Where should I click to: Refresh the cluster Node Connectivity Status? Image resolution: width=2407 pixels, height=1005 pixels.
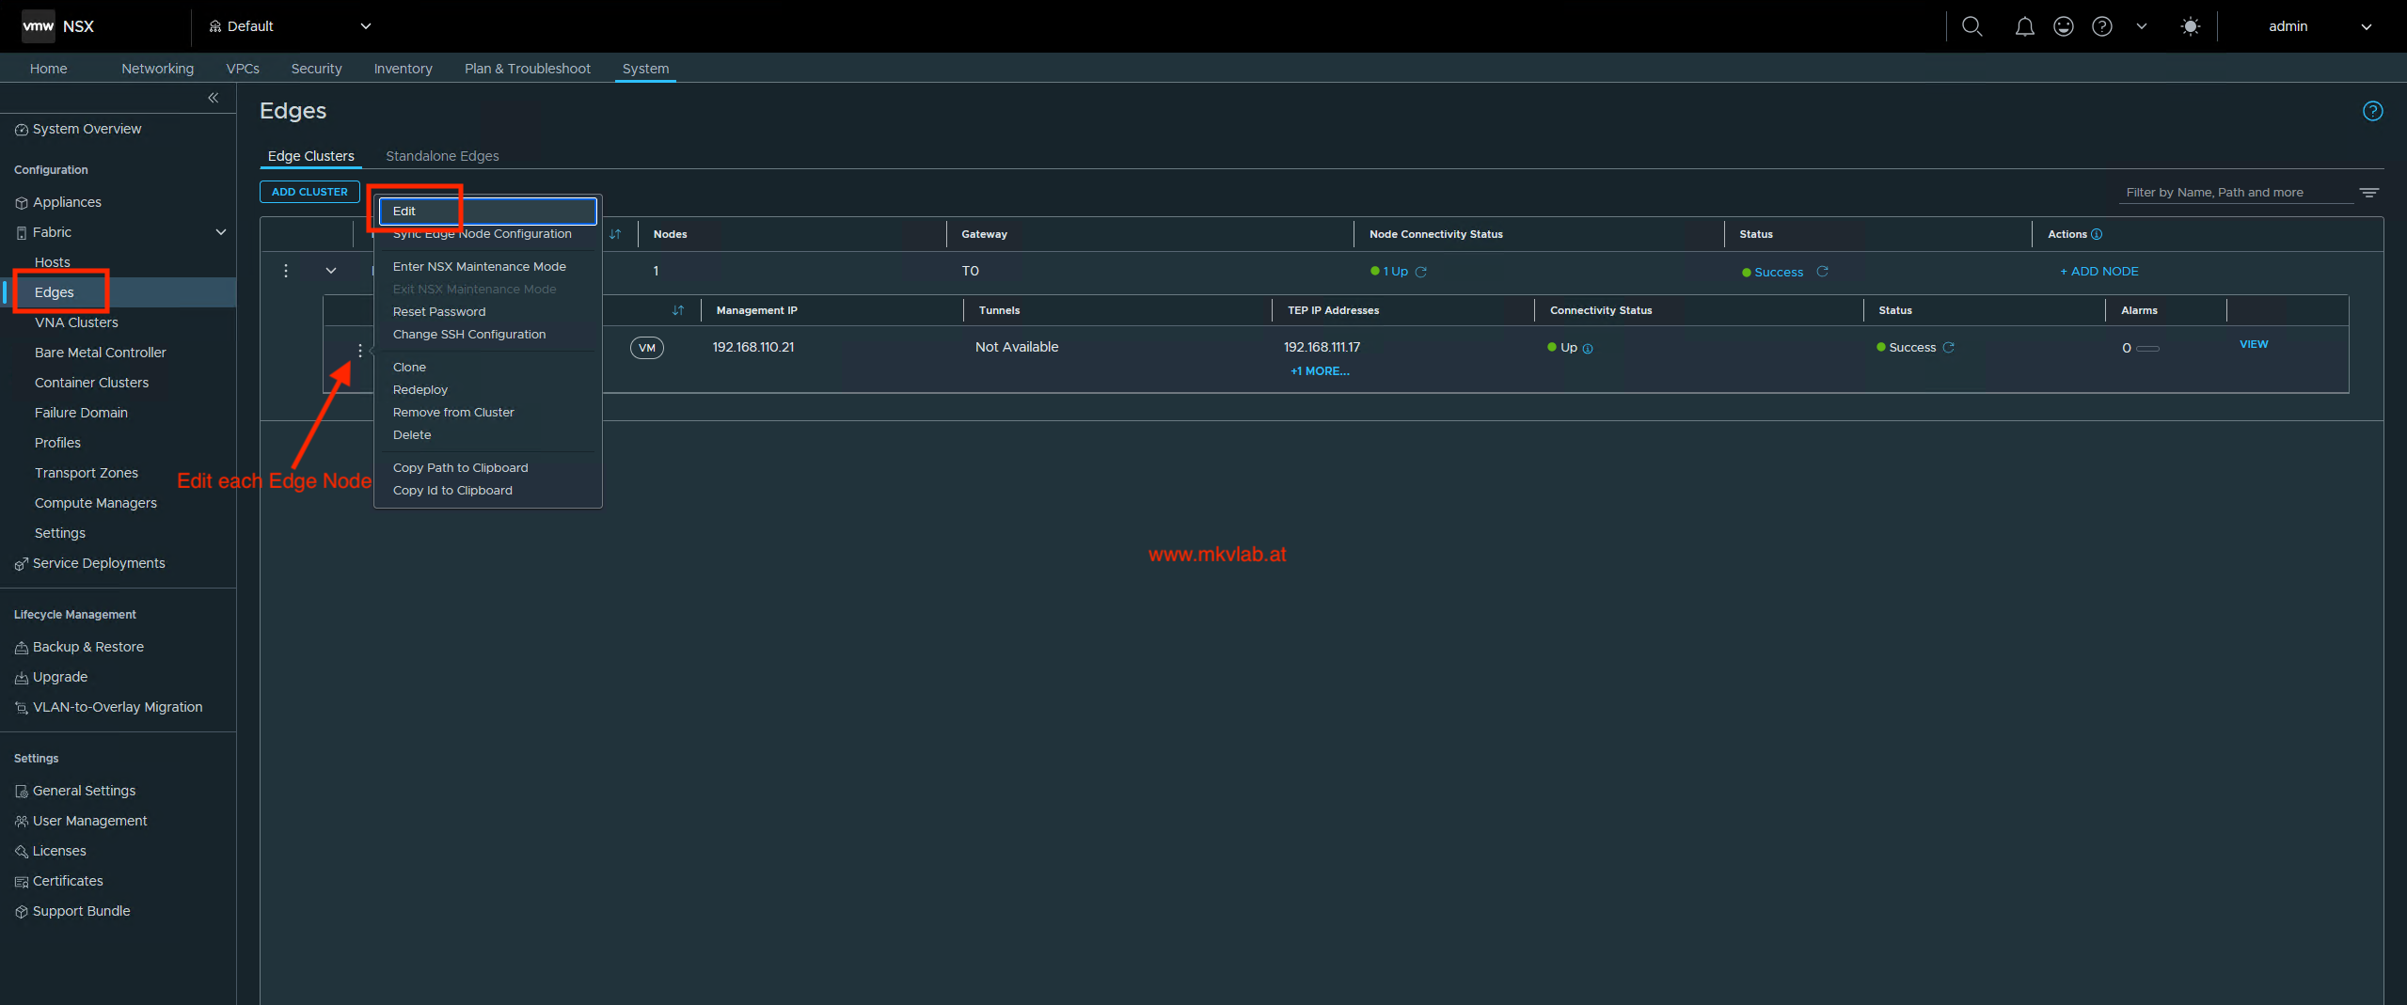click(x=1421, y=272)
